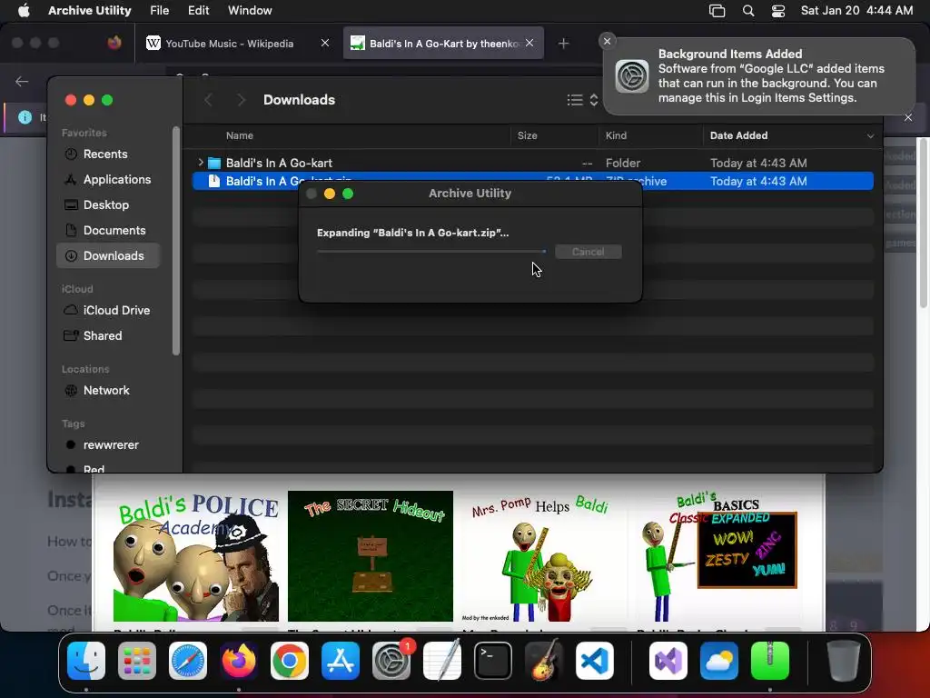The height and width of the screenshot is (698, 930).
Task: Open Baldi's Police Academy thumbnail
Action: pos(196,556)
